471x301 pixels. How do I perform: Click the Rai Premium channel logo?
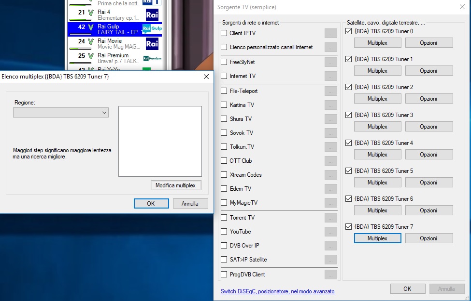point(152,58)
